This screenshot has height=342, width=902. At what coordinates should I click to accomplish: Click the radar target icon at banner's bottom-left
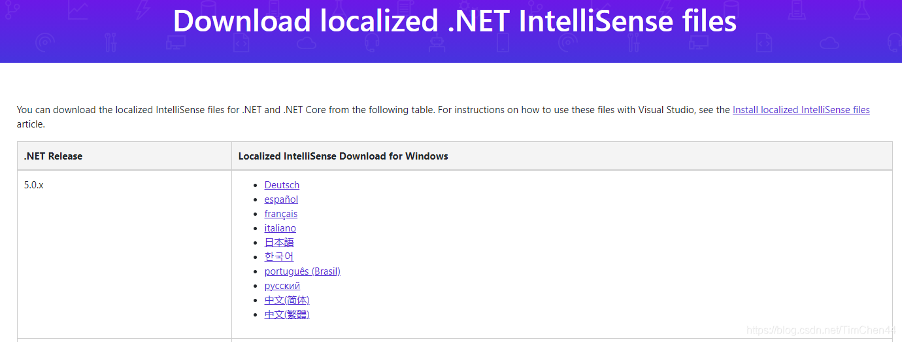tap(44, 43)
